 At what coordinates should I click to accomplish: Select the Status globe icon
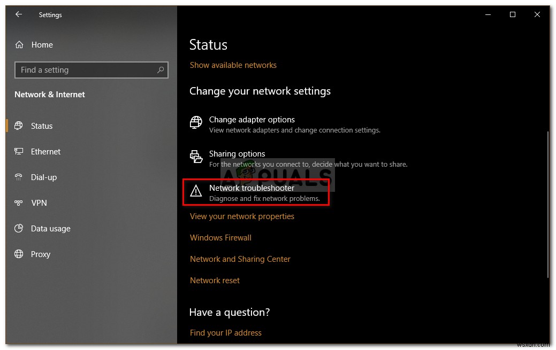click(19, 126)
